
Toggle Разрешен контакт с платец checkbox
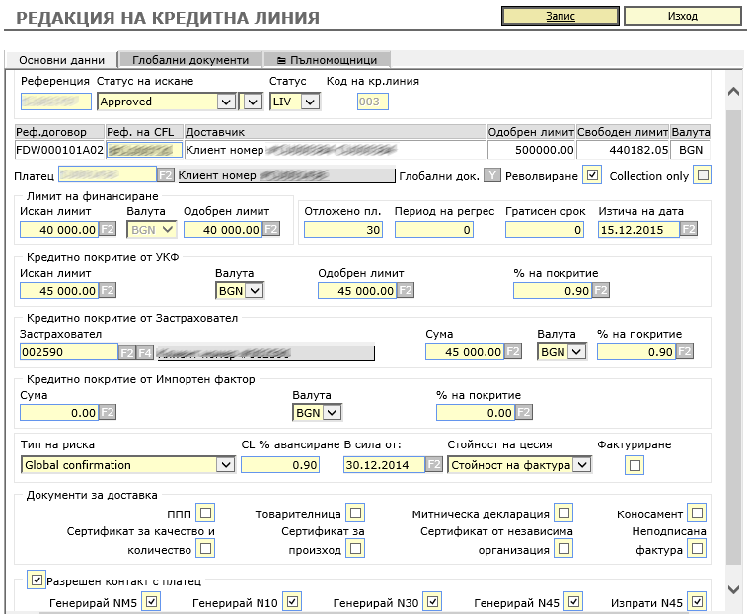37,580
